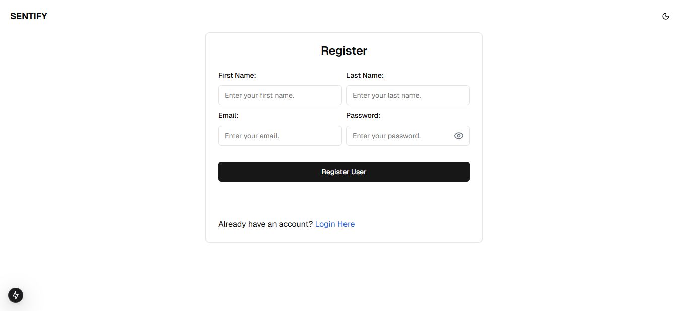Click blank page background right of the card
The width and height of the screenshot is (688, 311).
(x=579, y=151)
